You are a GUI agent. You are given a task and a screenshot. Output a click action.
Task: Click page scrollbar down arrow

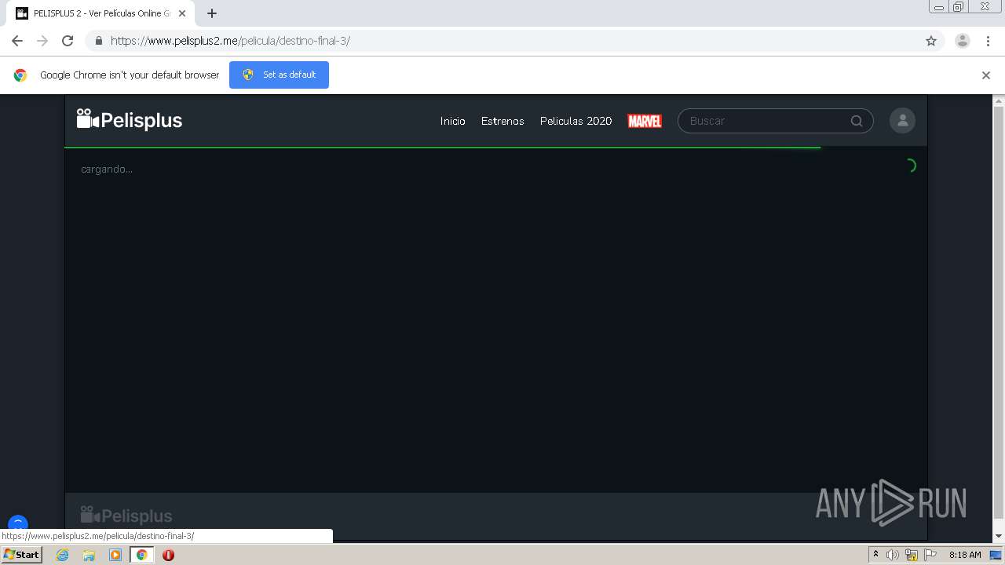999,536
